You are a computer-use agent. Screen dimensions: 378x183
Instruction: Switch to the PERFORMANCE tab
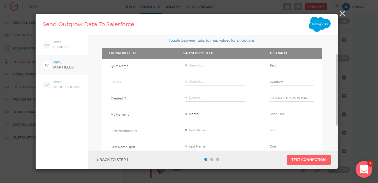click(x=201, y=7)
